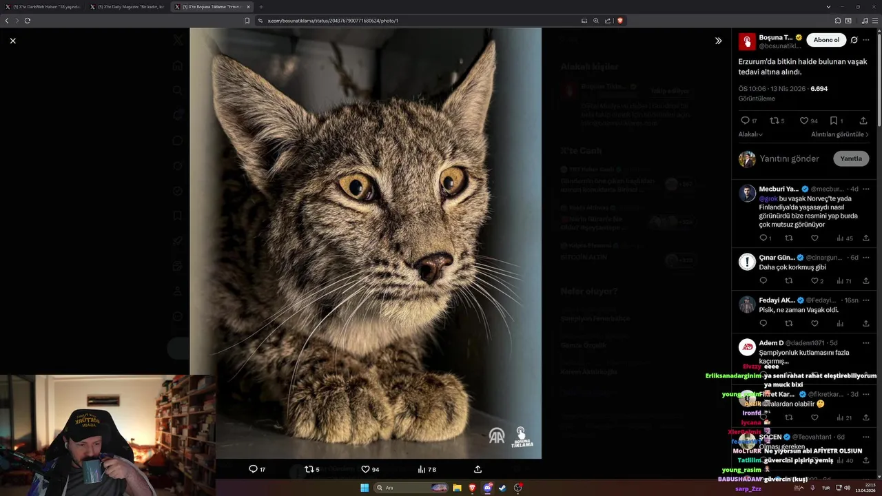The width and height of the screenshot is (882, 496).
Task: Open the tweet's three-dot more menu
Action: pyautogui.click(x=866, y=40)
